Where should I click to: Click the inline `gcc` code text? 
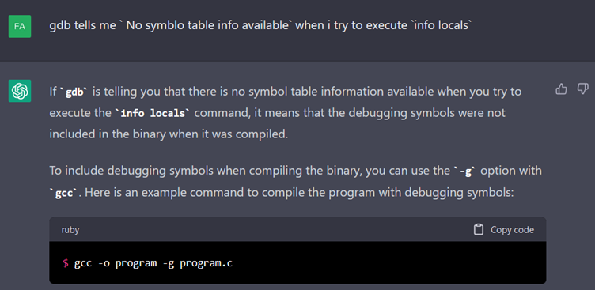65,193
